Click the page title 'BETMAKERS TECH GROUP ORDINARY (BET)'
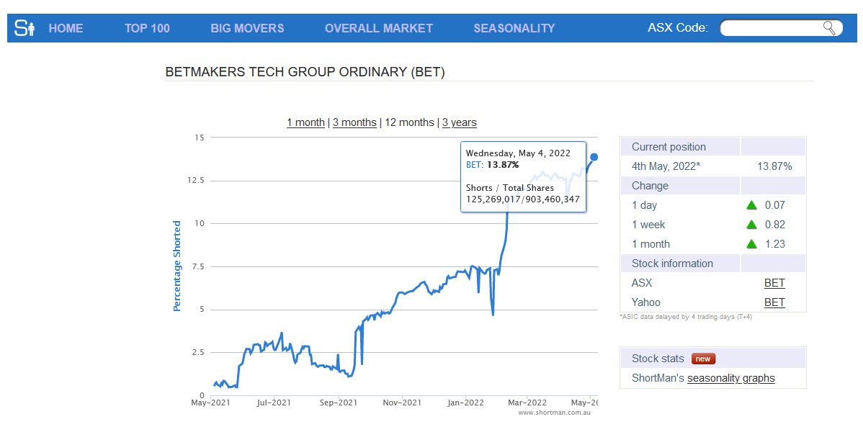This screenshot has height=427, width=863. click(x=305, y=72)
